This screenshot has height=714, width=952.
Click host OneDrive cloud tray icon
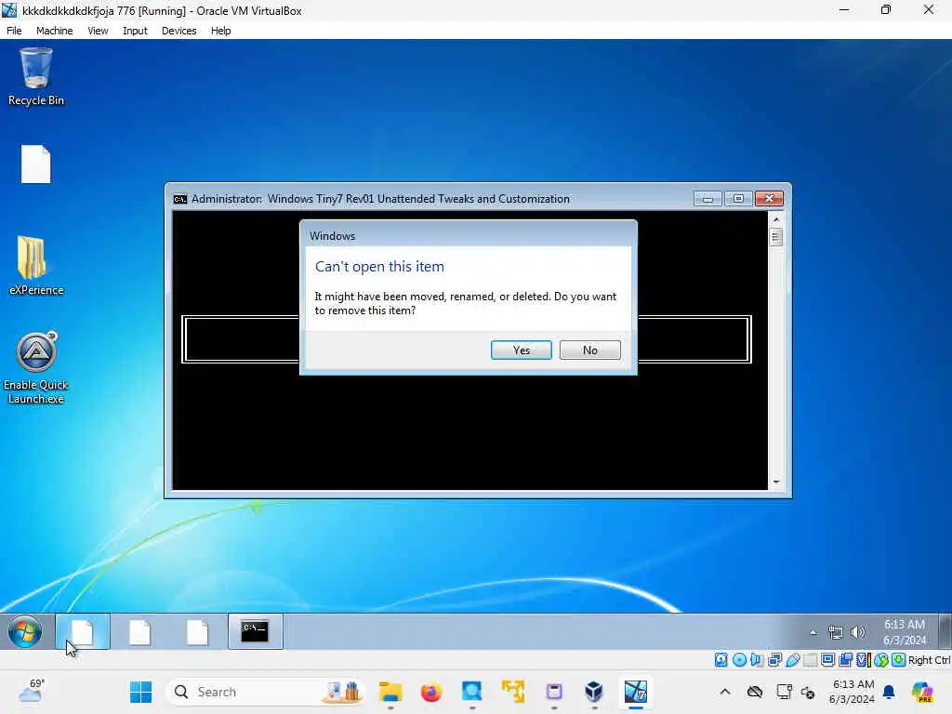click(x=755, y=692)
